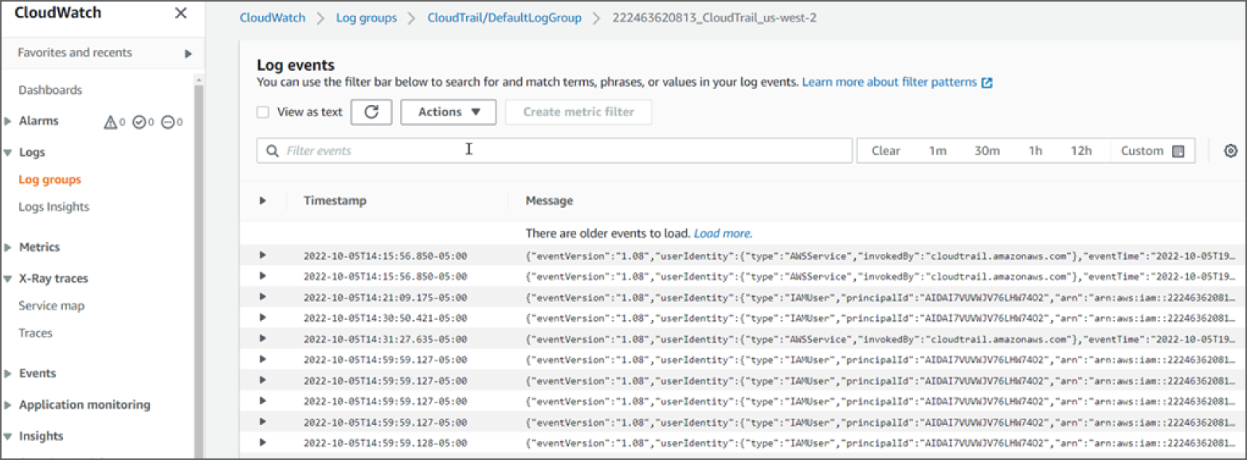Image resolution: width=1247 pixels, height=460 pixels.
Task: Click the magnifier icon in Filter events
Action: (273, 151)
